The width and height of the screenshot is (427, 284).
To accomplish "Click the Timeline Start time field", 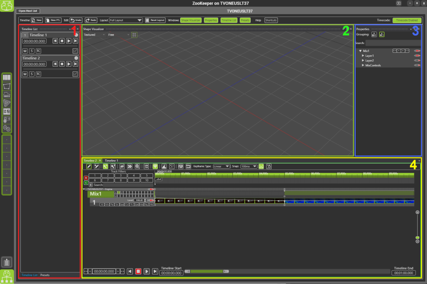I will click(x=171, y=273).
